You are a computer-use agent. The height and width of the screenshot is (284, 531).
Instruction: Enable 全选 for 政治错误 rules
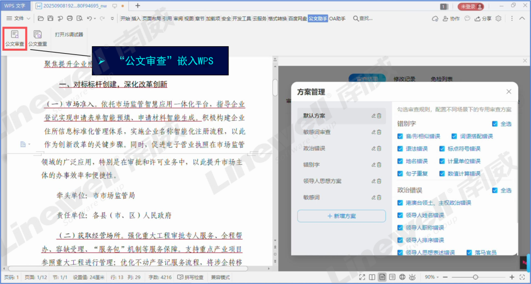(x=496, y=189)
